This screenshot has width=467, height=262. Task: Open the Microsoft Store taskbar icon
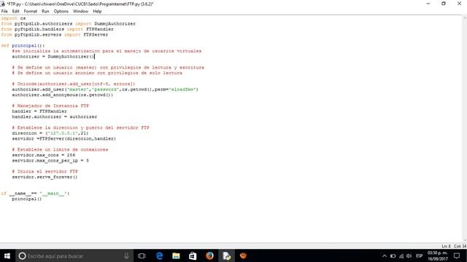point(193,255)
